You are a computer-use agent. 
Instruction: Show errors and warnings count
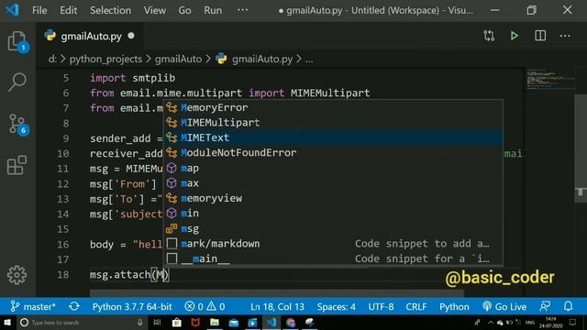[x=205, y=306]
